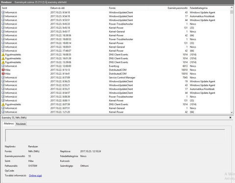This screenshot has width=235, height=183.
Task: Click the red error icon of the 9:14:41 event
Action: [x=3, y=74]
